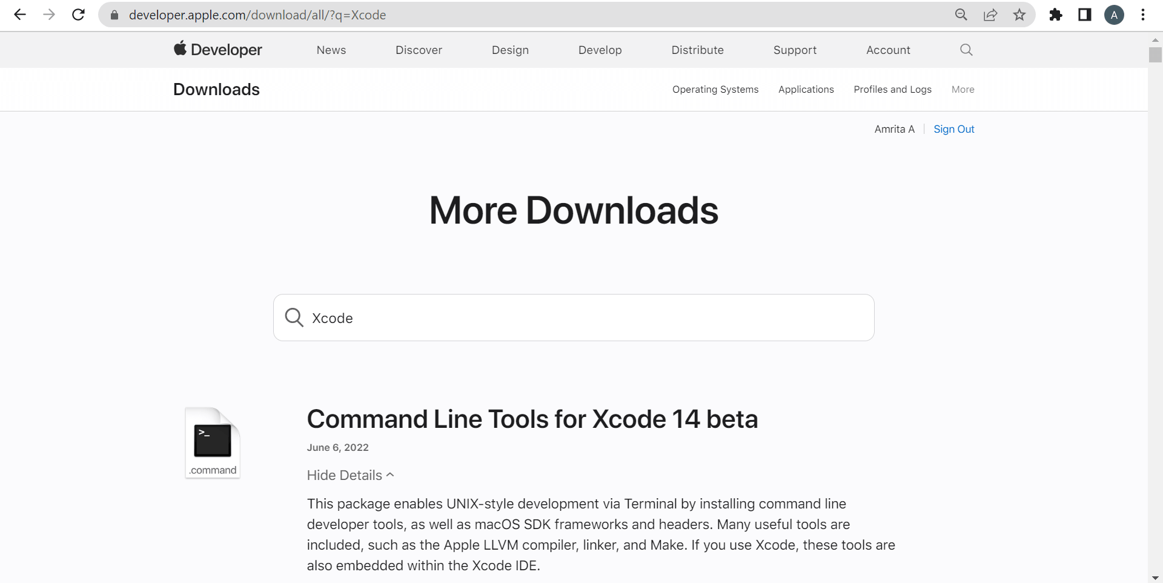
Task: Open the Chrome three-dot menu
Action: tap(1143, 15)
